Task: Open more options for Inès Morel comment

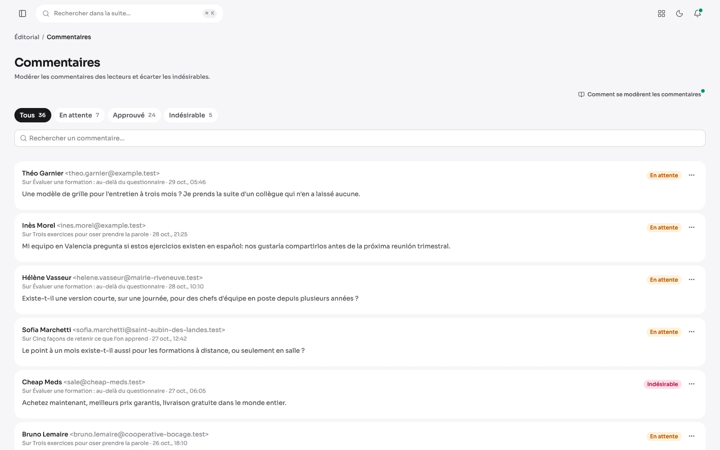Action: point(692,227)
